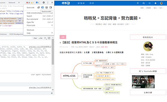This screenshot has width=167, height=102.
Task: Open DevTools settings gear
Action: coord(44,3)
